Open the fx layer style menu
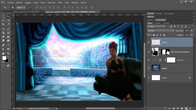This screenshot has height=110, width=196. (x=170, y=108)
